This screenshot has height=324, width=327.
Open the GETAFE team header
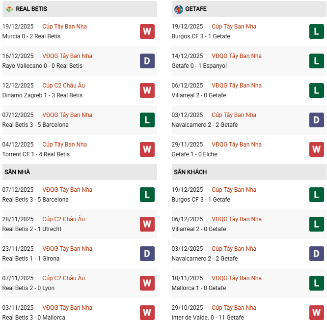196,9
